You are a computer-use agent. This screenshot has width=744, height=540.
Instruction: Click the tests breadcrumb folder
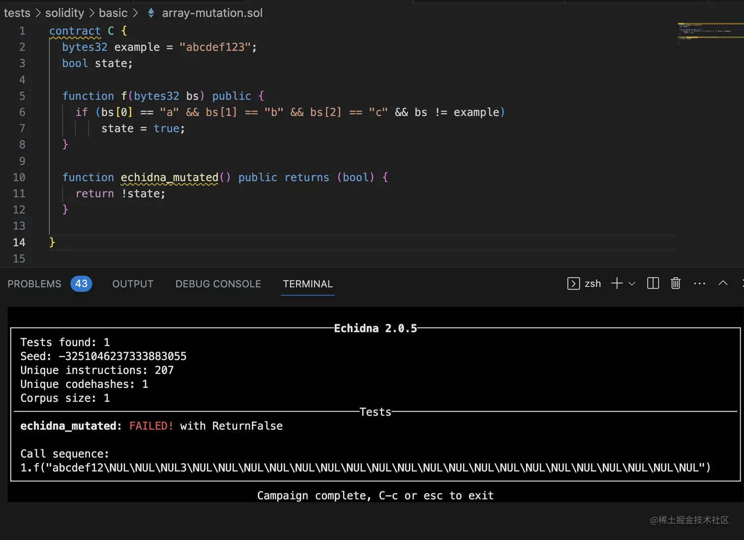[x=17, y=13]
